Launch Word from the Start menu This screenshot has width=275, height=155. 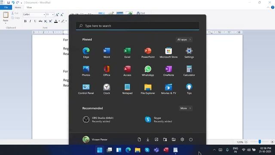107,53
